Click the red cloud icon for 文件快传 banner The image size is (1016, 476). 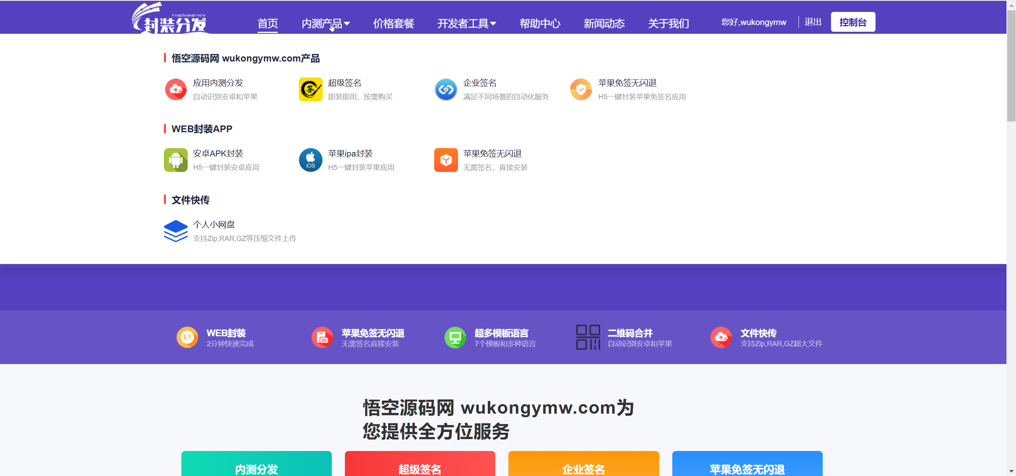click(x=721, y=337)
